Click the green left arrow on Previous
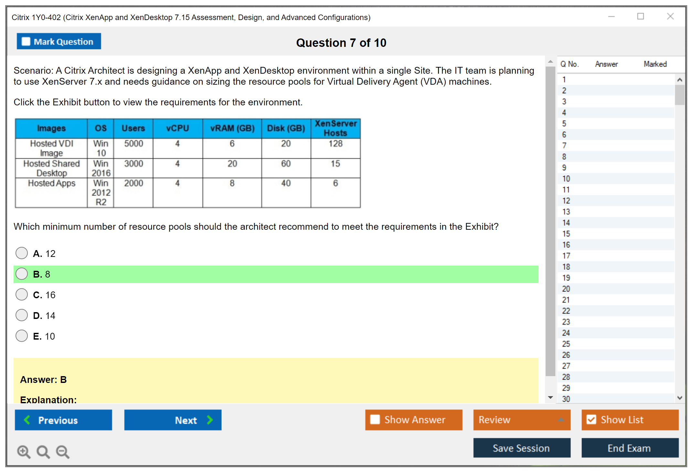The image size is (695, 475). (27, 420)
